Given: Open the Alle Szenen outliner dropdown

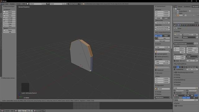Looking at the screenshot, I should 195,7.
